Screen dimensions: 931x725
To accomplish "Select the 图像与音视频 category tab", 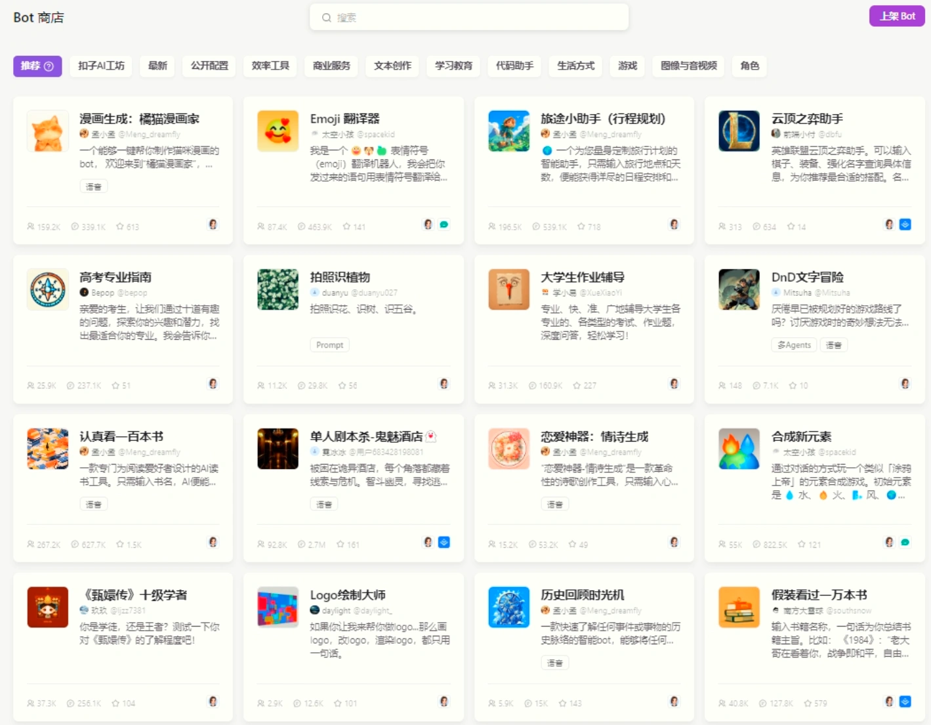I will (688, 66).
